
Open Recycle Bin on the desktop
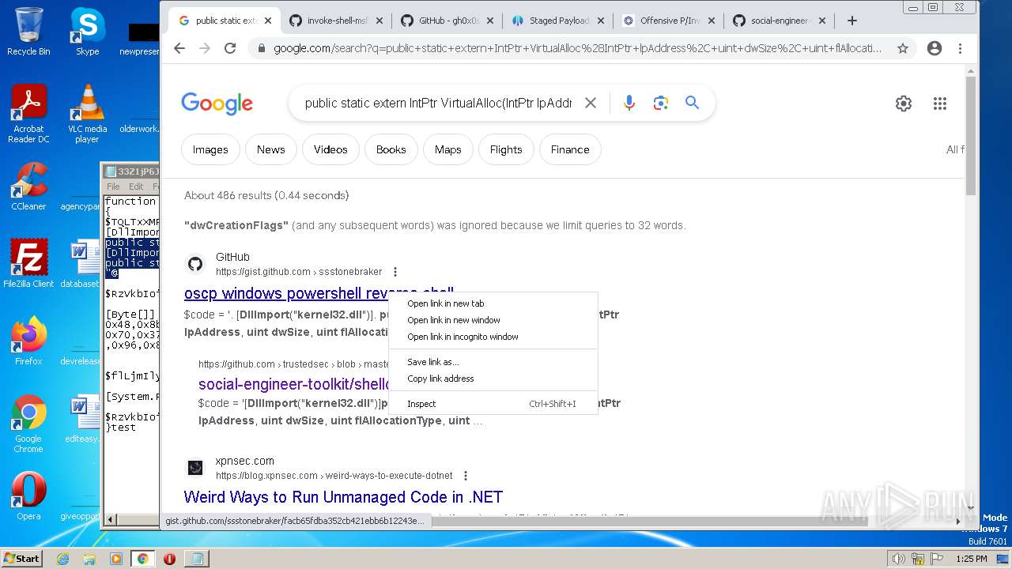(x=28, y=32)
